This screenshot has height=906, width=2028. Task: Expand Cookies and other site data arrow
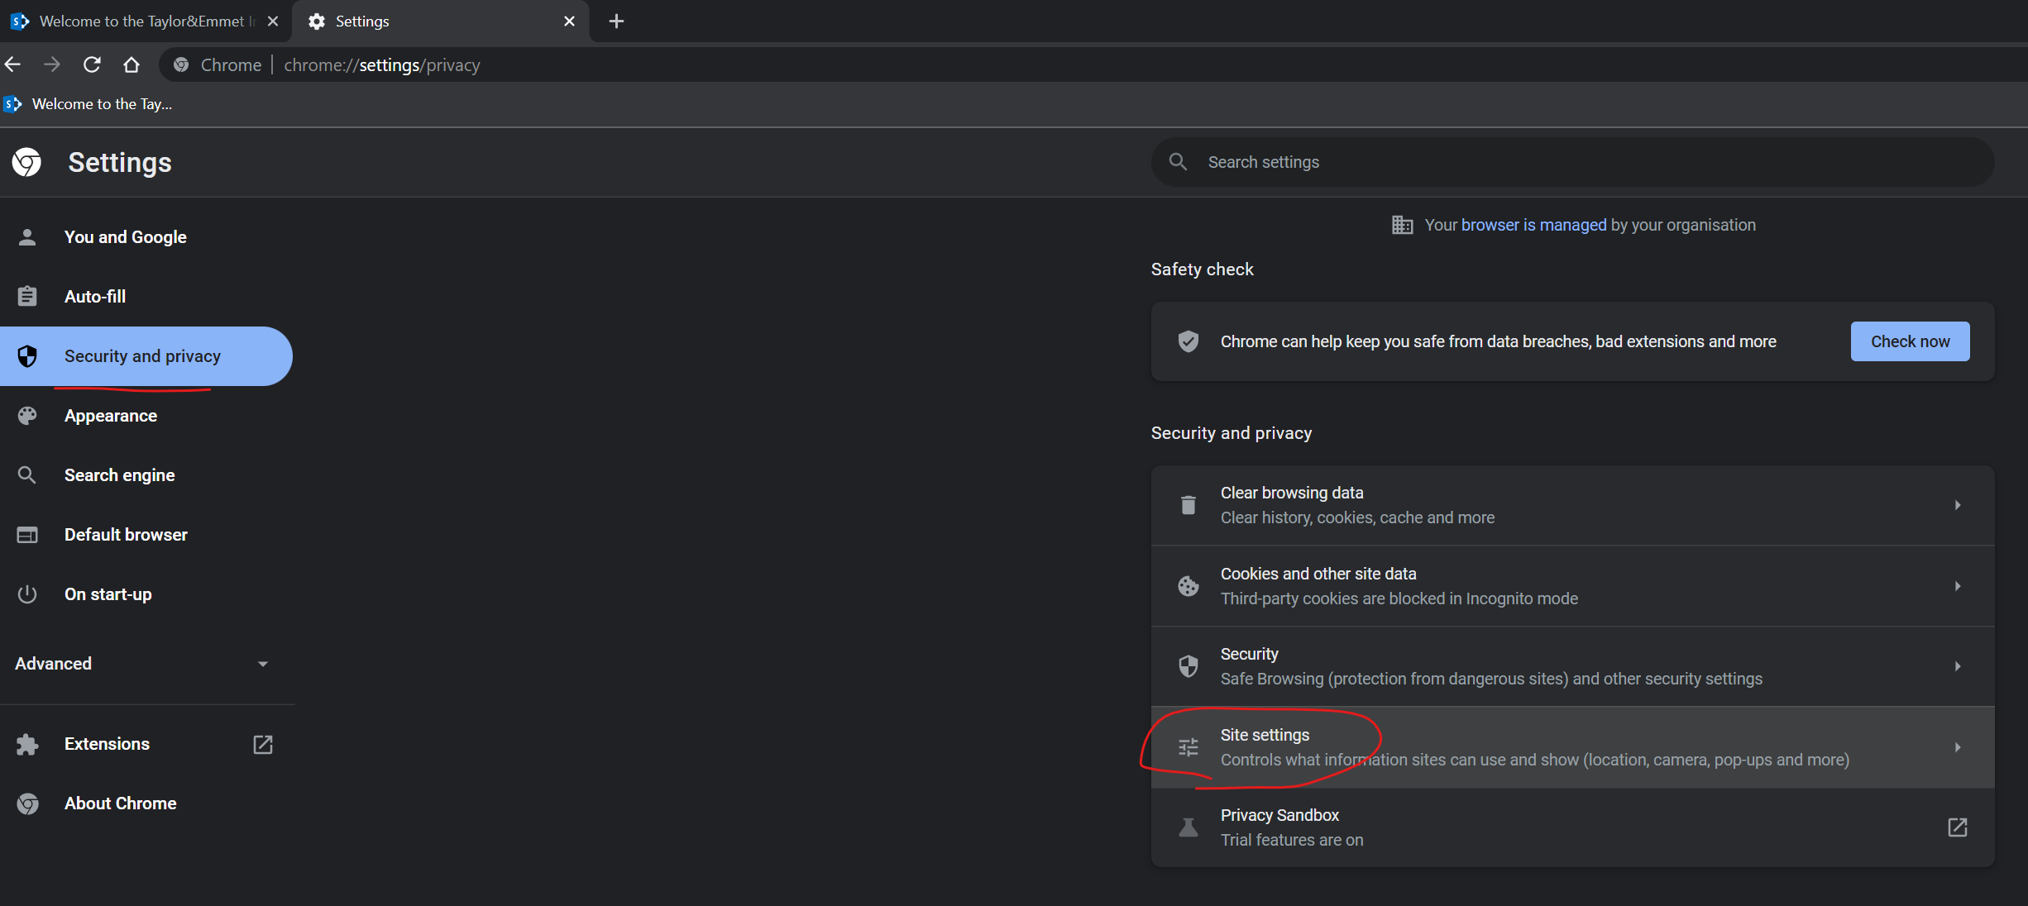coord(1957,586)
